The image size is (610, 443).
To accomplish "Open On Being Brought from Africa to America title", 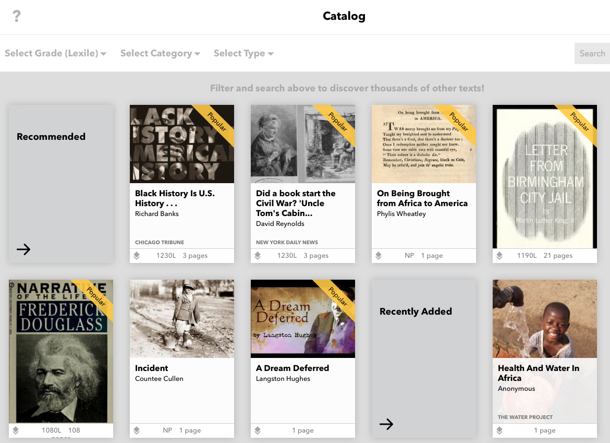I will click(422, 198).
